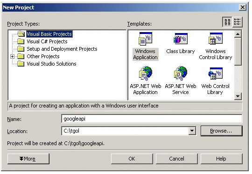Viewport: 252px width, 174px height.
Task: Choose the Windows Control Library template icon
Action: (x=216, y=39)
